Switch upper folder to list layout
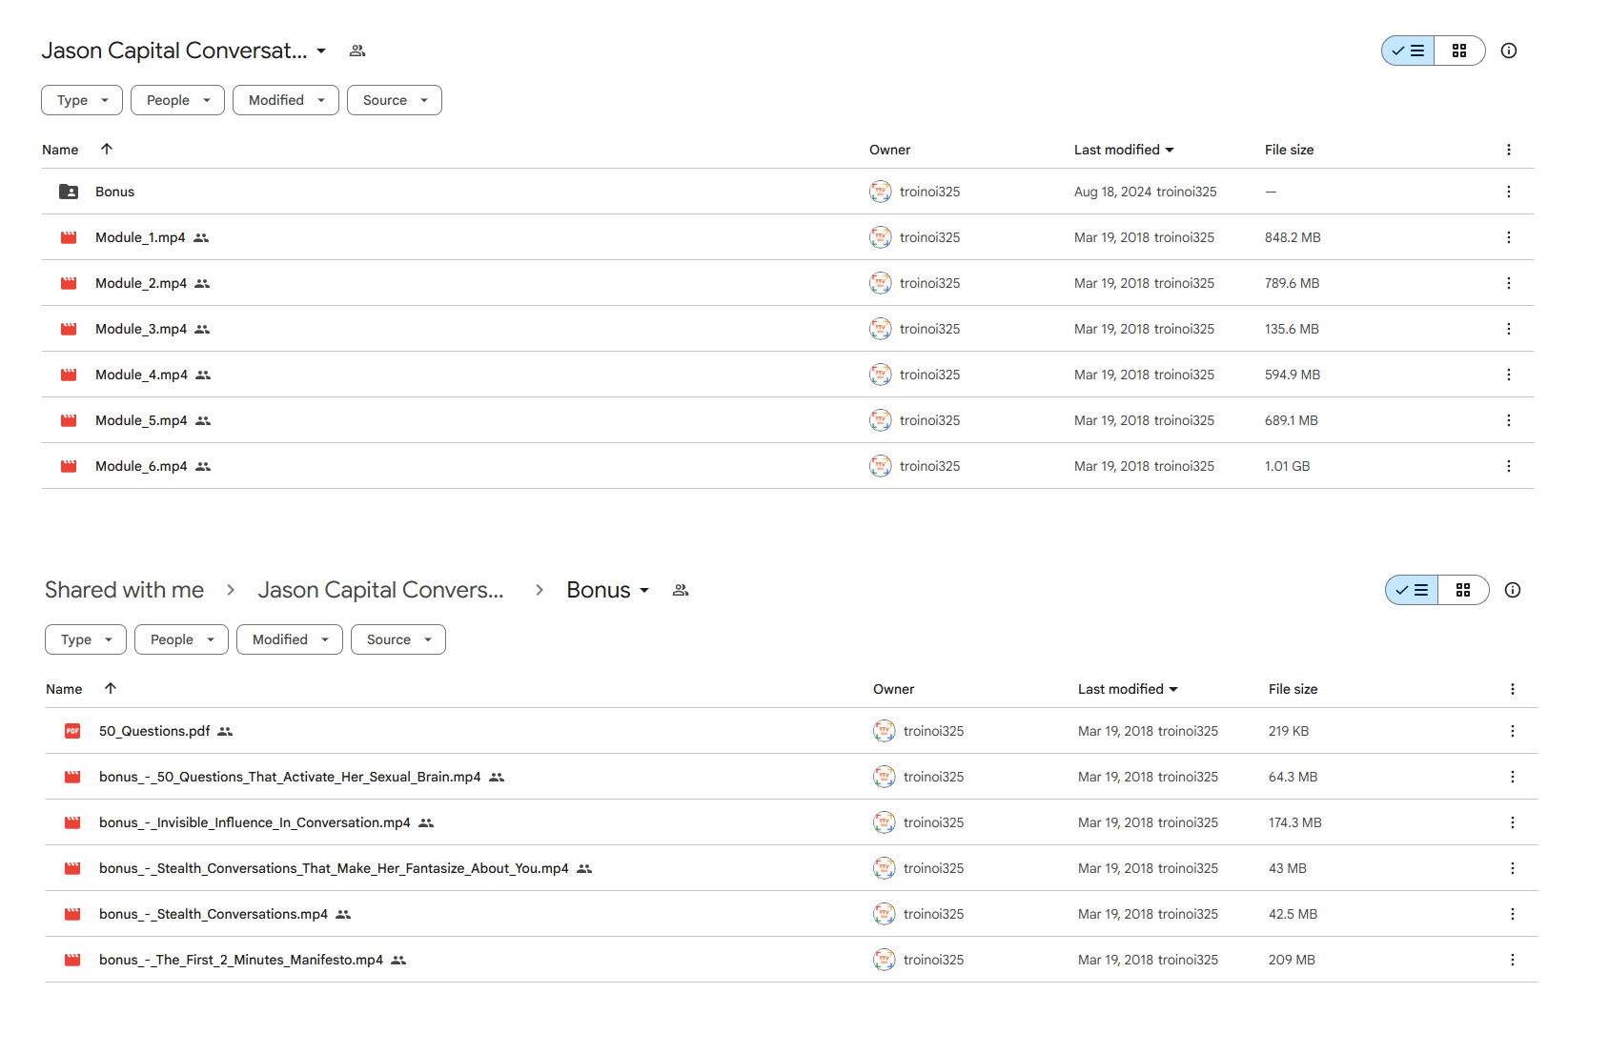Screen dimensions: 1609x1054 tap(1408, 51)
